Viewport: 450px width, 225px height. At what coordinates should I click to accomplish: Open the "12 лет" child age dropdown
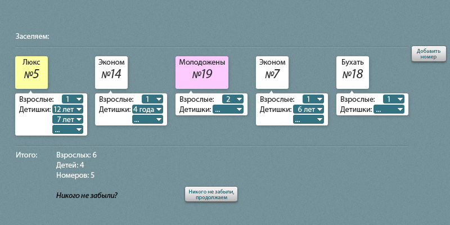(x=67, y=109)
